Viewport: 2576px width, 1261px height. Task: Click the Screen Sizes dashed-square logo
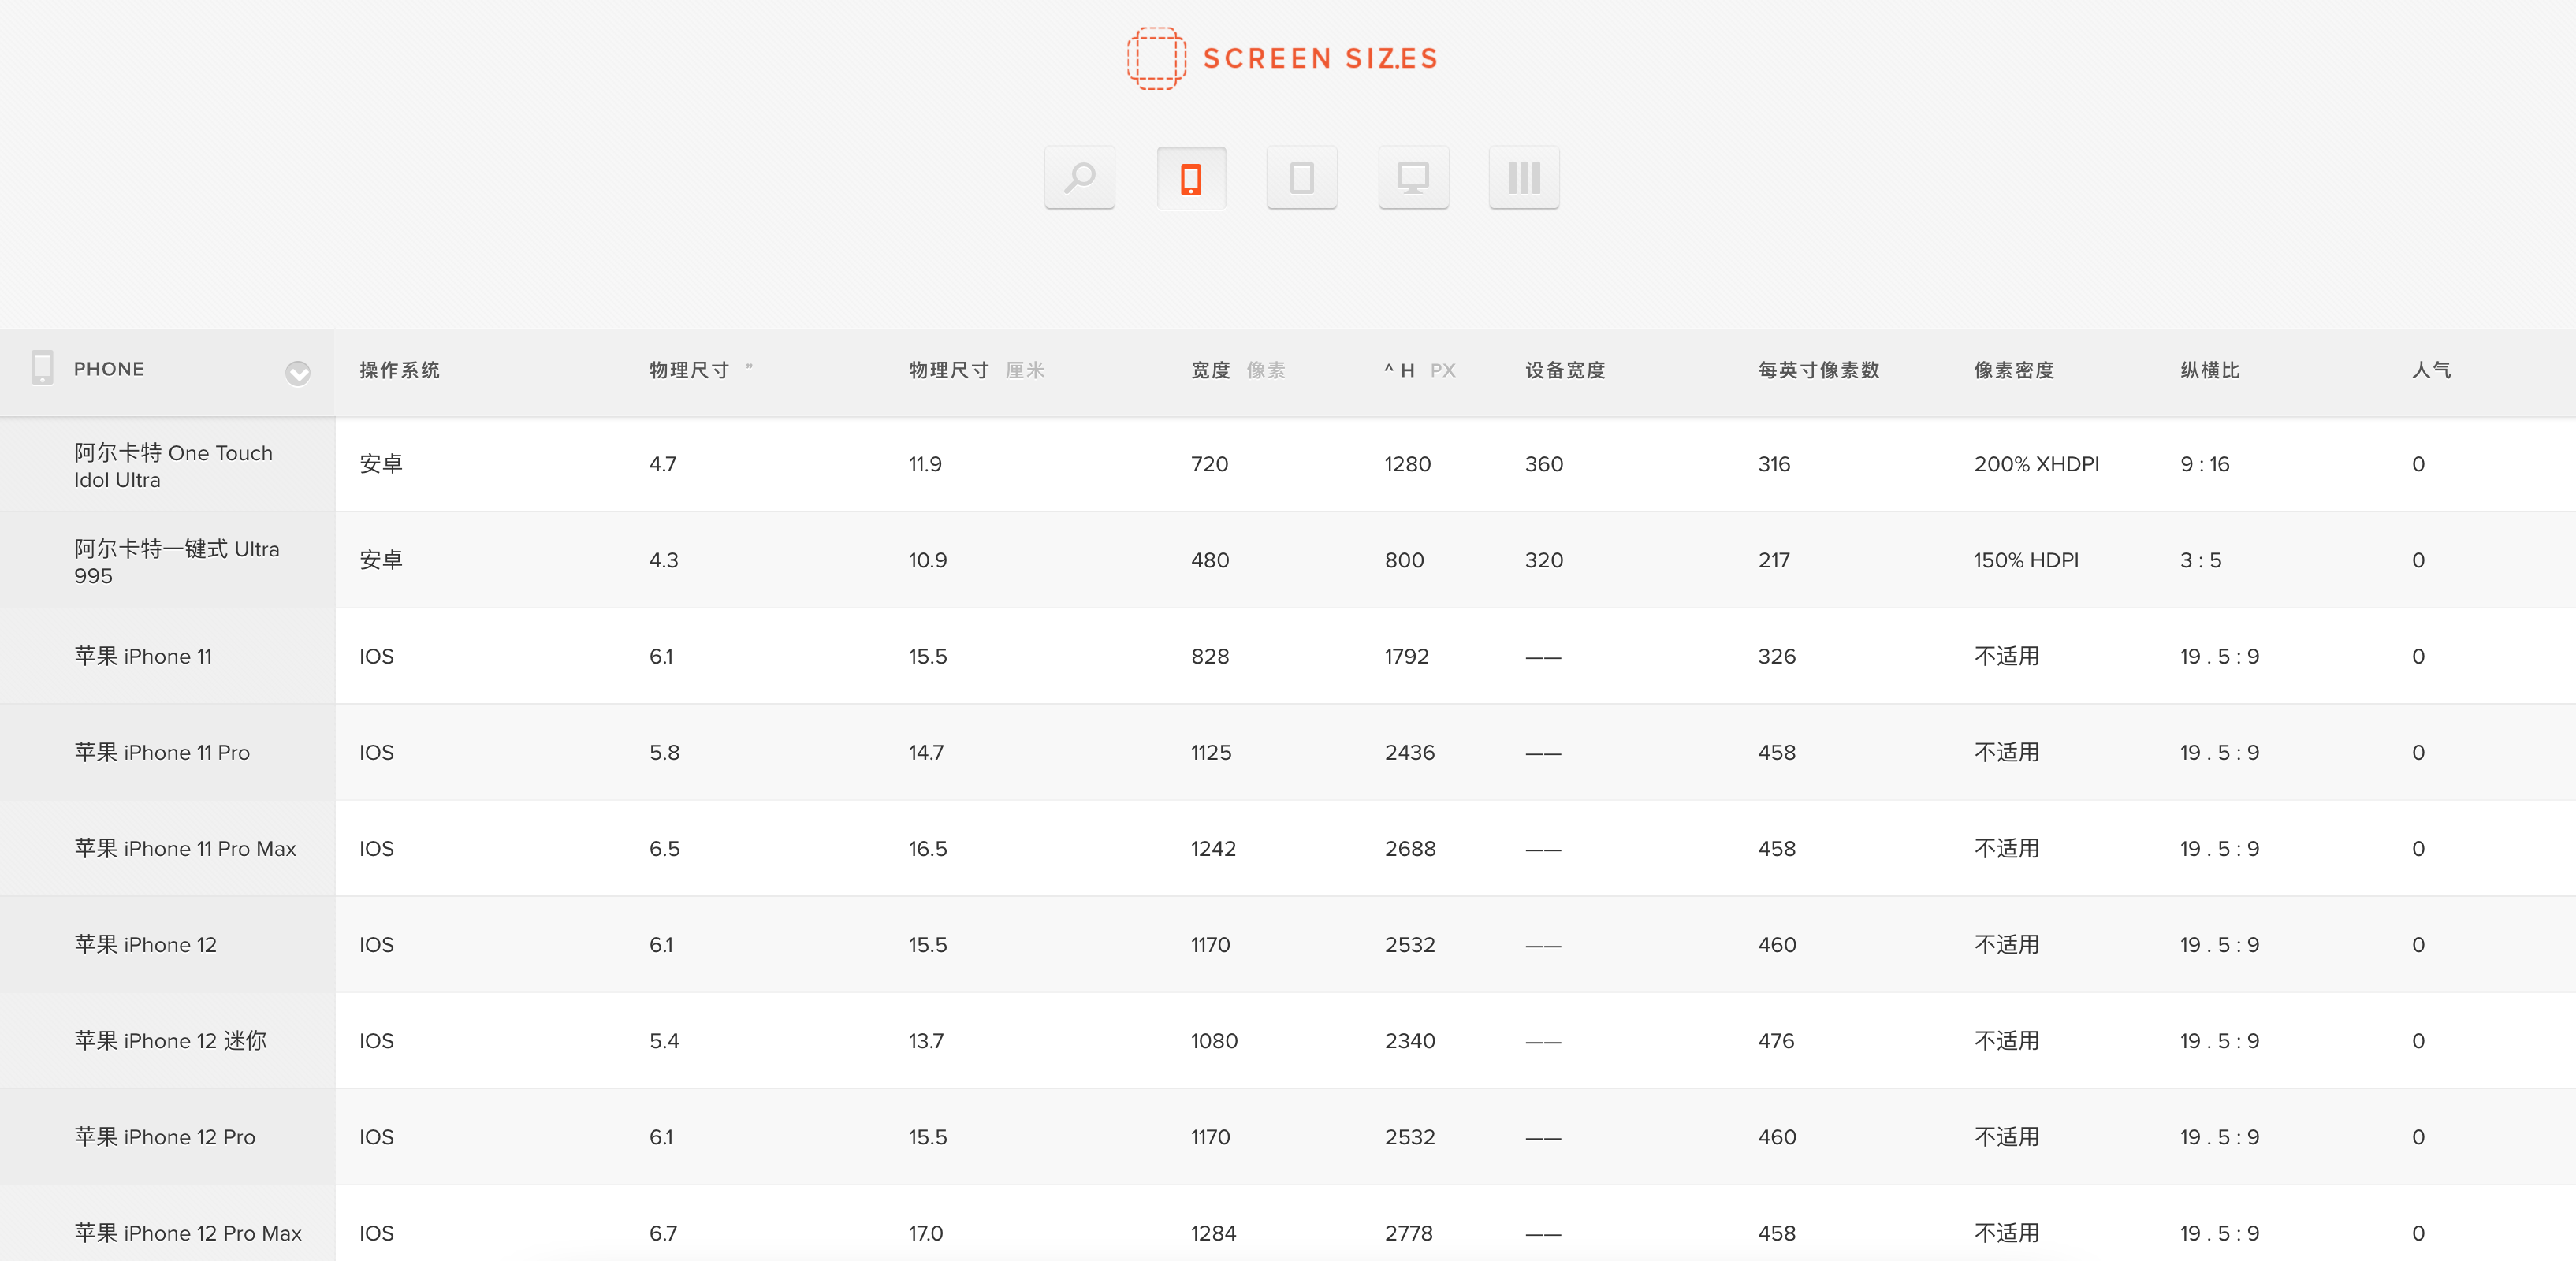click(1156, 58)
